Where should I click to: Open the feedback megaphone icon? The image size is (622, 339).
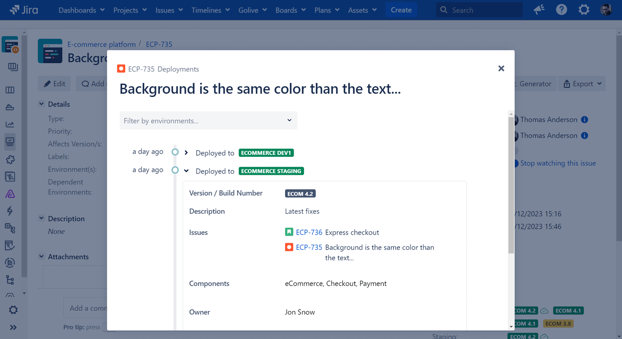539,9
